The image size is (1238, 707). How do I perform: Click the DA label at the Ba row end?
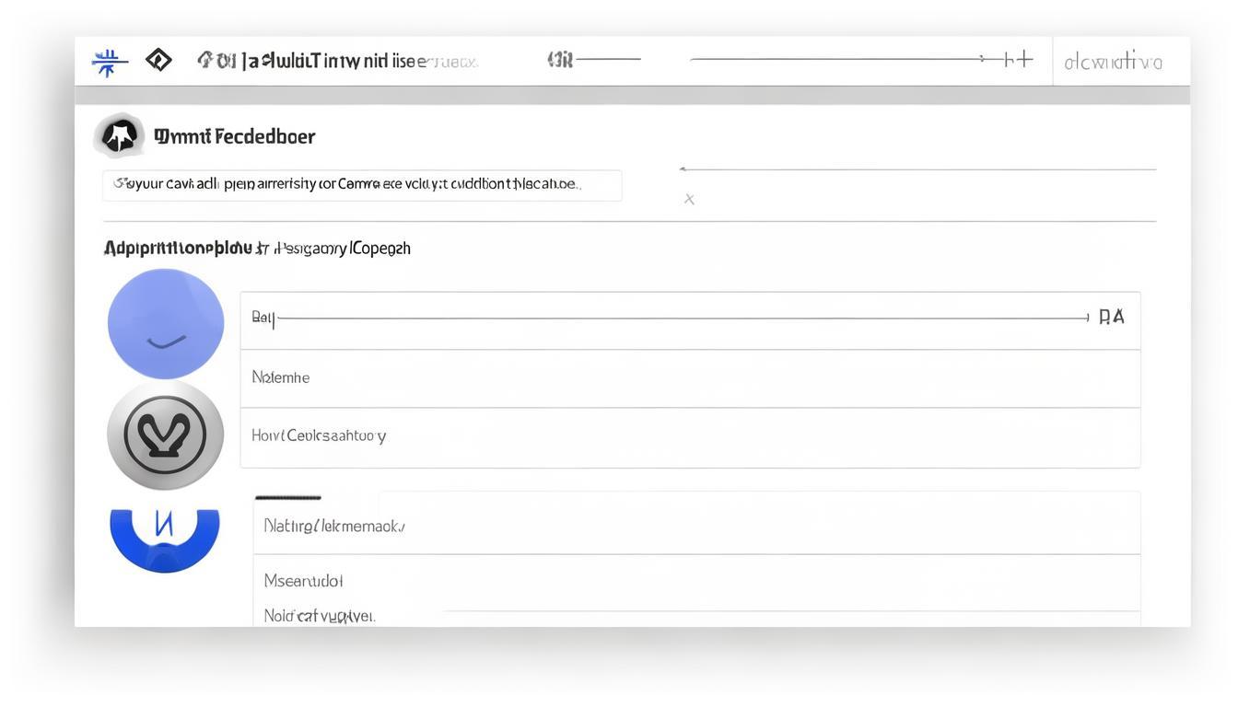point(1112,318)
